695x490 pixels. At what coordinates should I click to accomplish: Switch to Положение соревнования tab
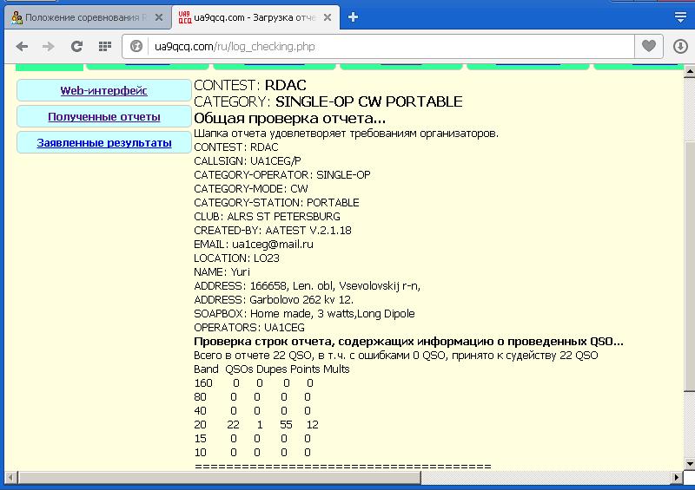coord(88,17)
